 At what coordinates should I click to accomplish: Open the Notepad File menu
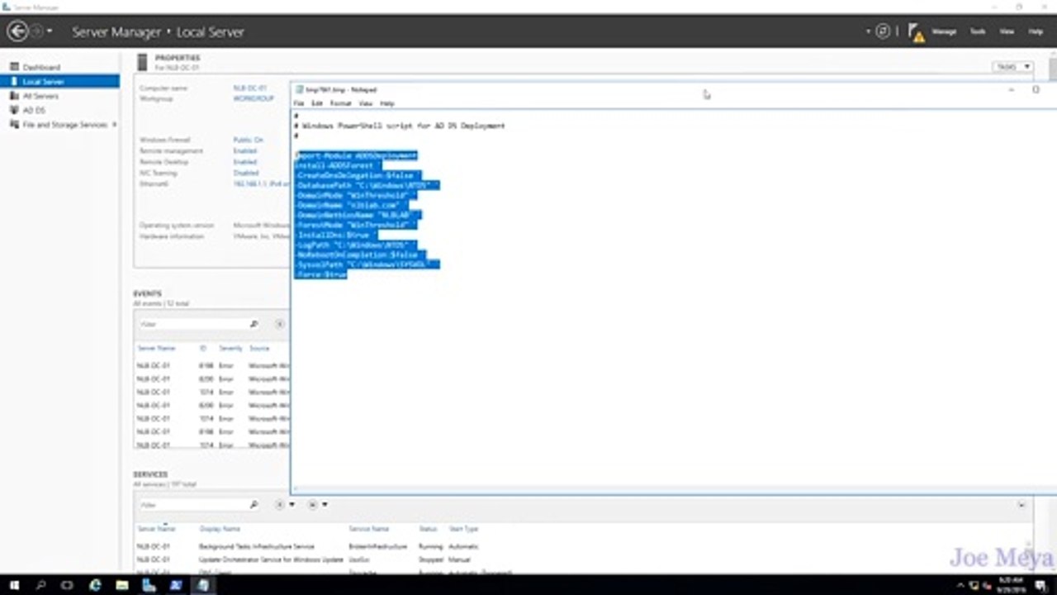coord(299,103)
